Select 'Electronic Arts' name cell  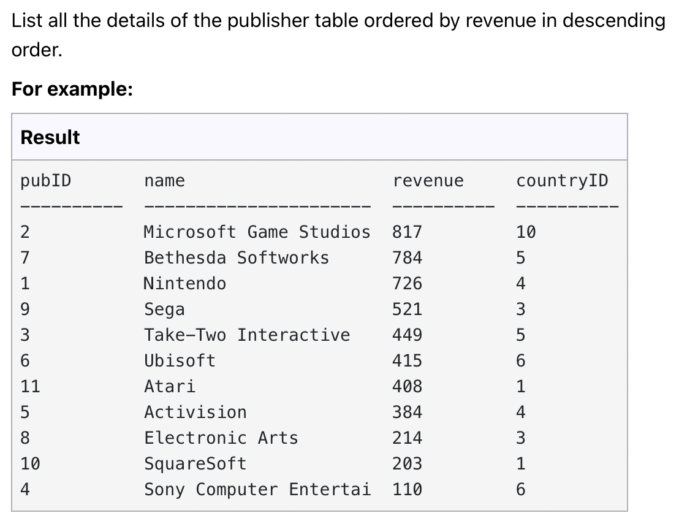[221, 438]
